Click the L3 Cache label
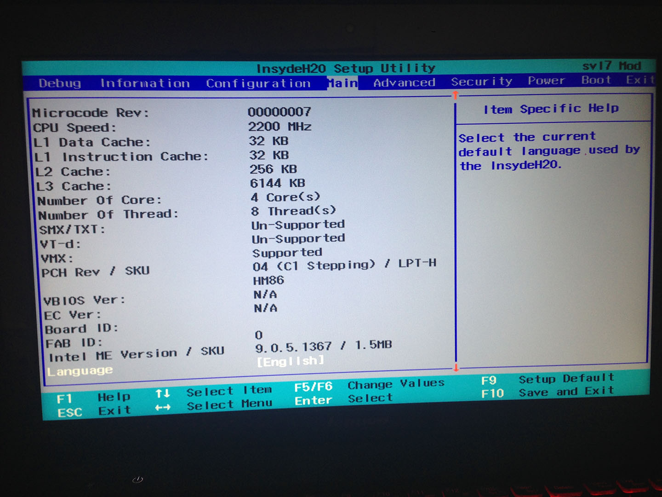 tap(74, 186)
